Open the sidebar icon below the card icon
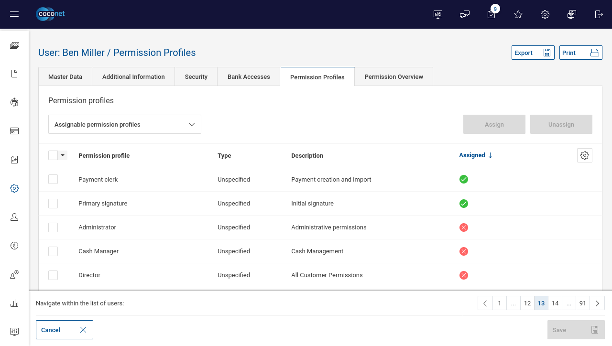 [x=14, y=160]
